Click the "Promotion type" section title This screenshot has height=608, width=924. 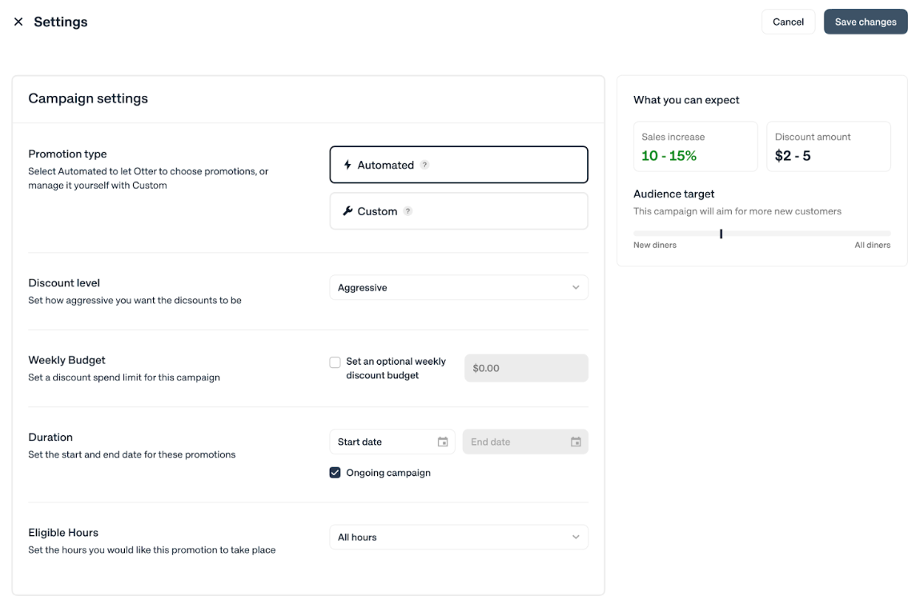pyautogui.click(x=67, y=154)
